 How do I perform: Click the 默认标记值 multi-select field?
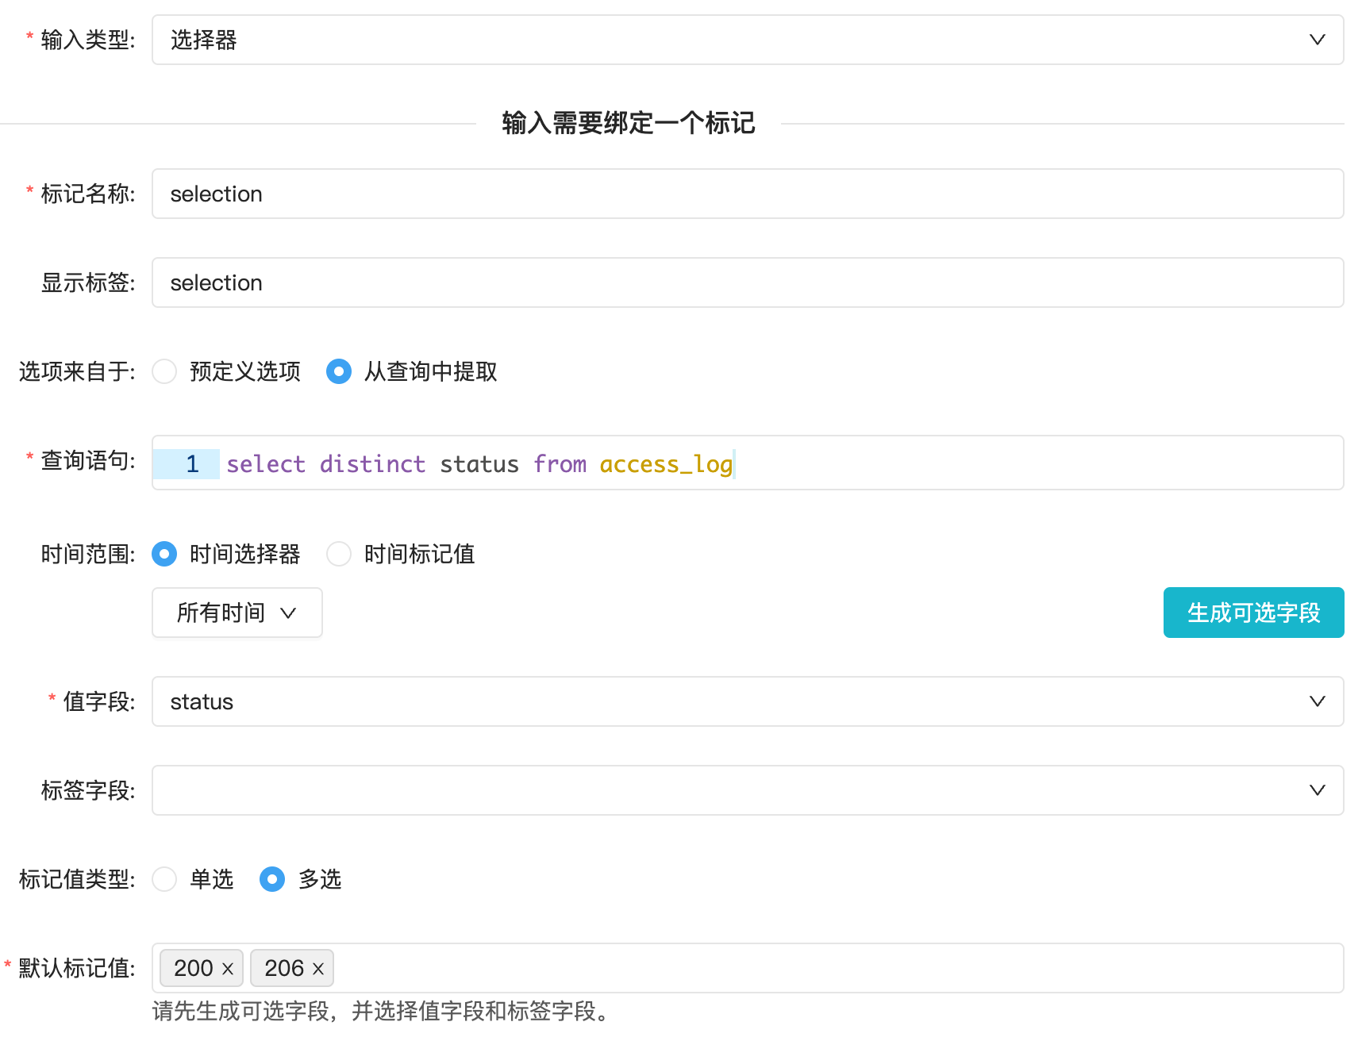point(748,968)
